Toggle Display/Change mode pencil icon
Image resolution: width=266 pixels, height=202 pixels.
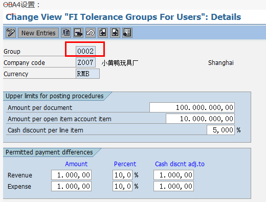(x=11, y=33)
